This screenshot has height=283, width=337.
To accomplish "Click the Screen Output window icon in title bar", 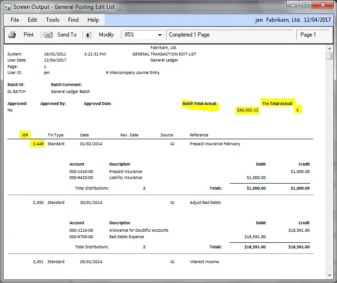I will pyautogui.click(x=7, y=7).
